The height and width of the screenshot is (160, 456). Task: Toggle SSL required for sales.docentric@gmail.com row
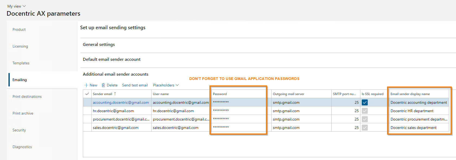365,128
